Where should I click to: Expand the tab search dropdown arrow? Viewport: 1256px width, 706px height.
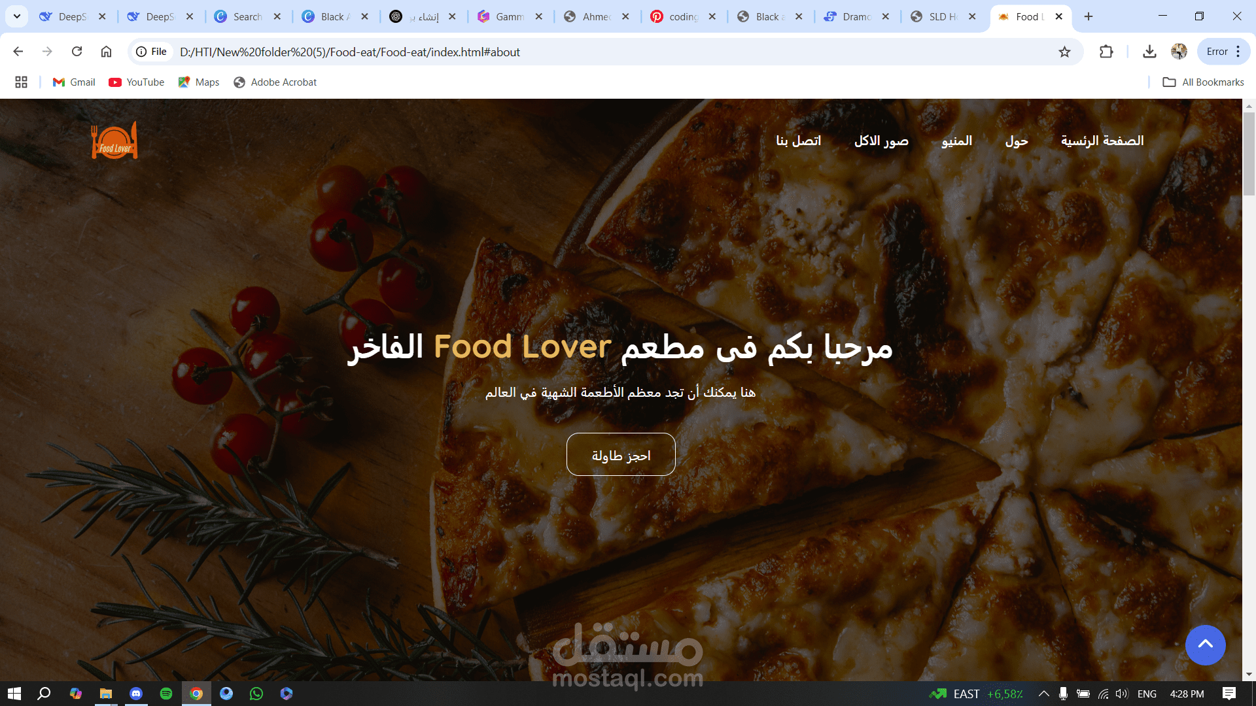(17, 16)
